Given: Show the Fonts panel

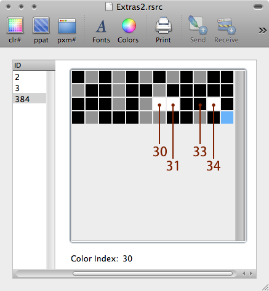Looking at the screenshot, I should tap(101, 31).
